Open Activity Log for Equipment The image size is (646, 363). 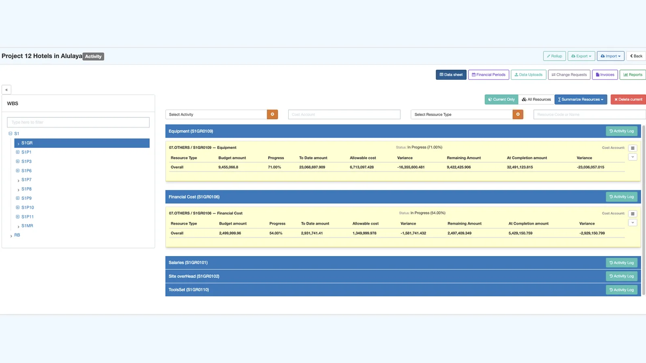[x=621, y=131]
